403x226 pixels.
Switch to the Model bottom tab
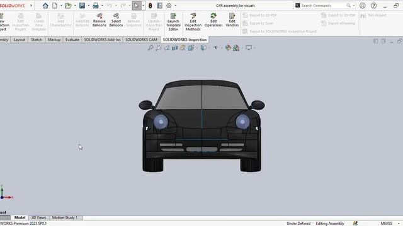coord(20,218)
